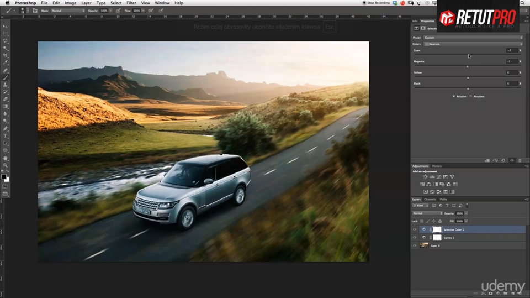Select the Zoom tool in toolbar
The height and width of the screenshot is (298, 530).
click(6, 165)
